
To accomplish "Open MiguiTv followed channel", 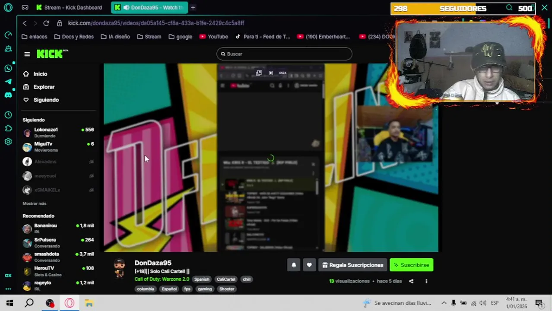I will coord(58,147).
